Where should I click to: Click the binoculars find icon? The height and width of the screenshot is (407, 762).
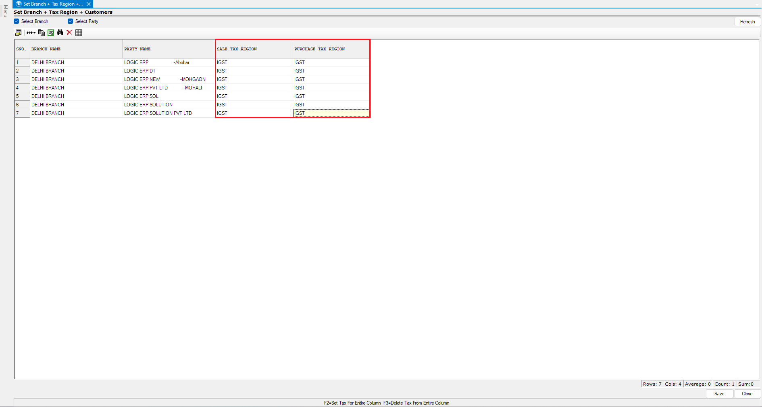pyautogui.click(x=60, y=33)
